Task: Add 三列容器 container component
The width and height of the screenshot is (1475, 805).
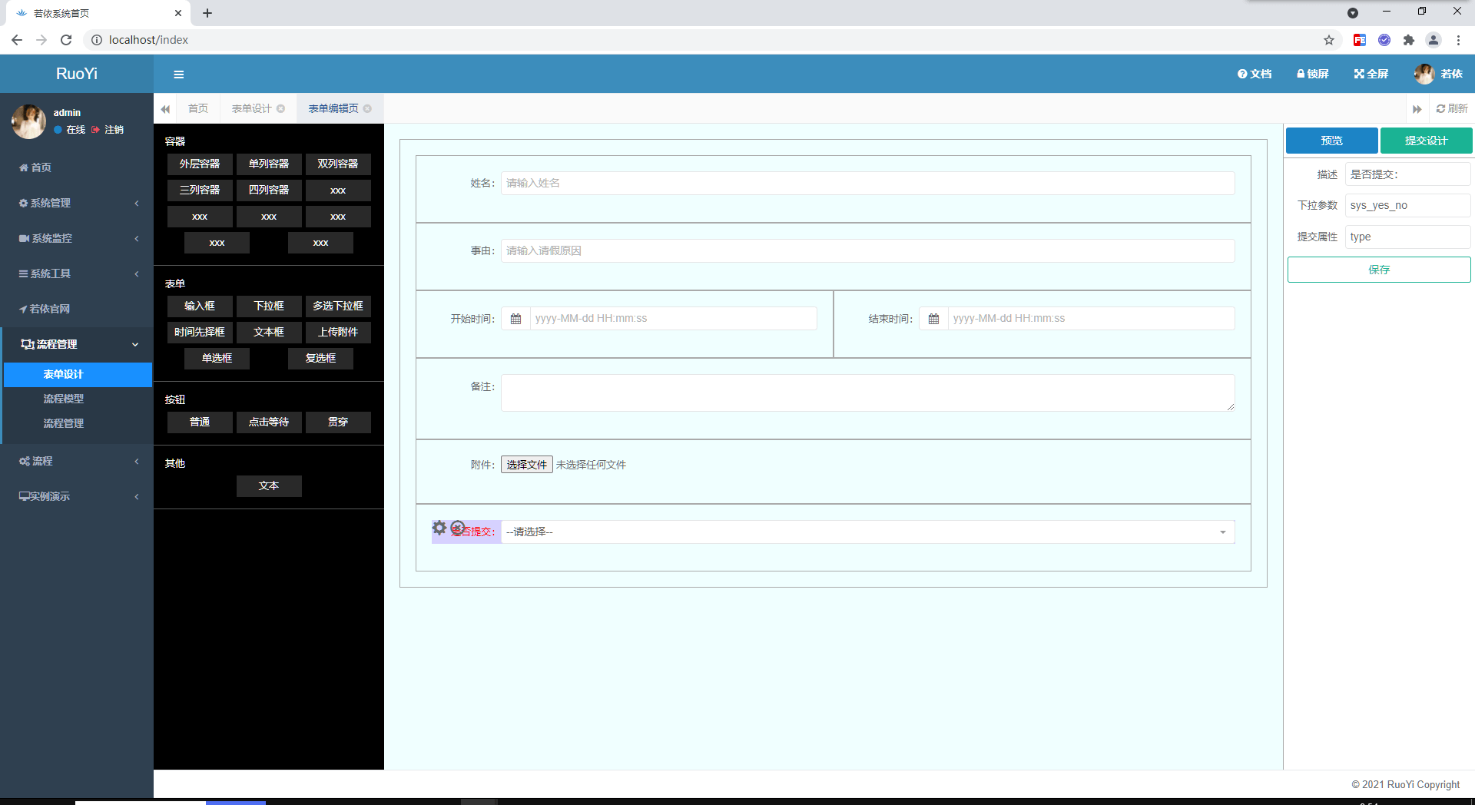Action: coord(200,190)
